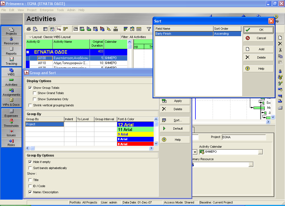Enable Shrink vertical grouping bands

30,105
